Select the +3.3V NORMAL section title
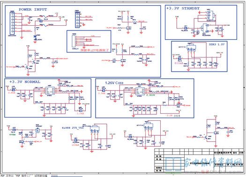This screenshot has width=246, height=177. (25, 82)
